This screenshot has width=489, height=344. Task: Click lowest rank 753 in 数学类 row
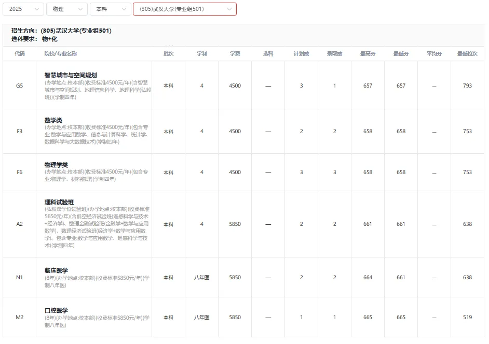[x=467, y=131]
